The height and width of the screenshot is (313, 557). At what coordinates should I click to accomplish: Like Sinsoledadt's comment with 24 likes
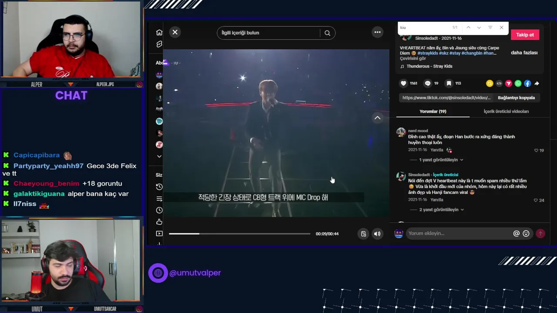[x=536, y=200]
